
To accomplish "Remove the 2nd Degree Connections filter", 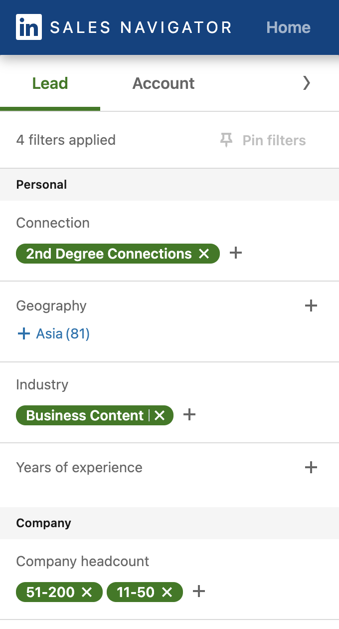I will (x=204, y=254).
